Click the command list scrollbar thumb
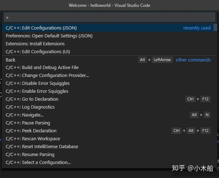Image resolution: width=219 pixels, height=178 pixels. 215,27
